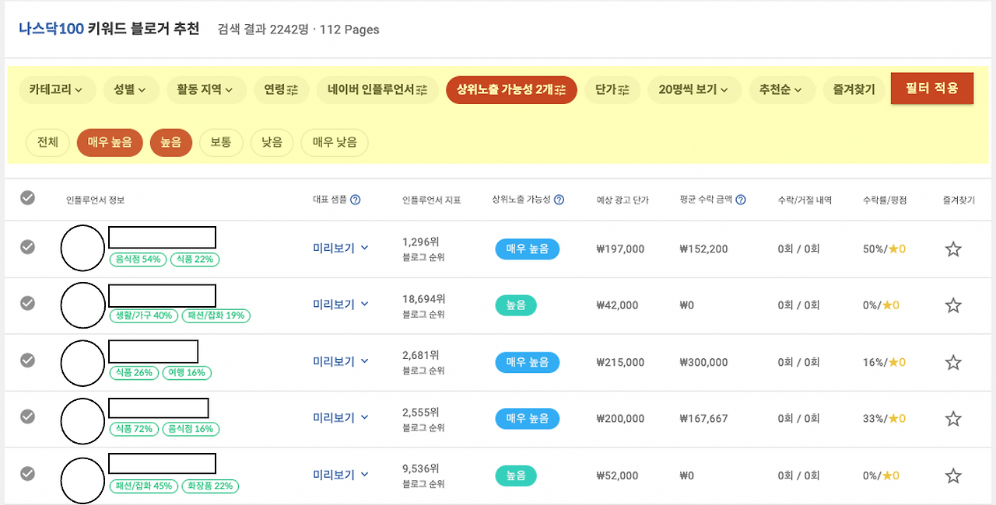Click the first influencer's profile thumbnail
Screen dimensions: 996x505
click(82, 248)
